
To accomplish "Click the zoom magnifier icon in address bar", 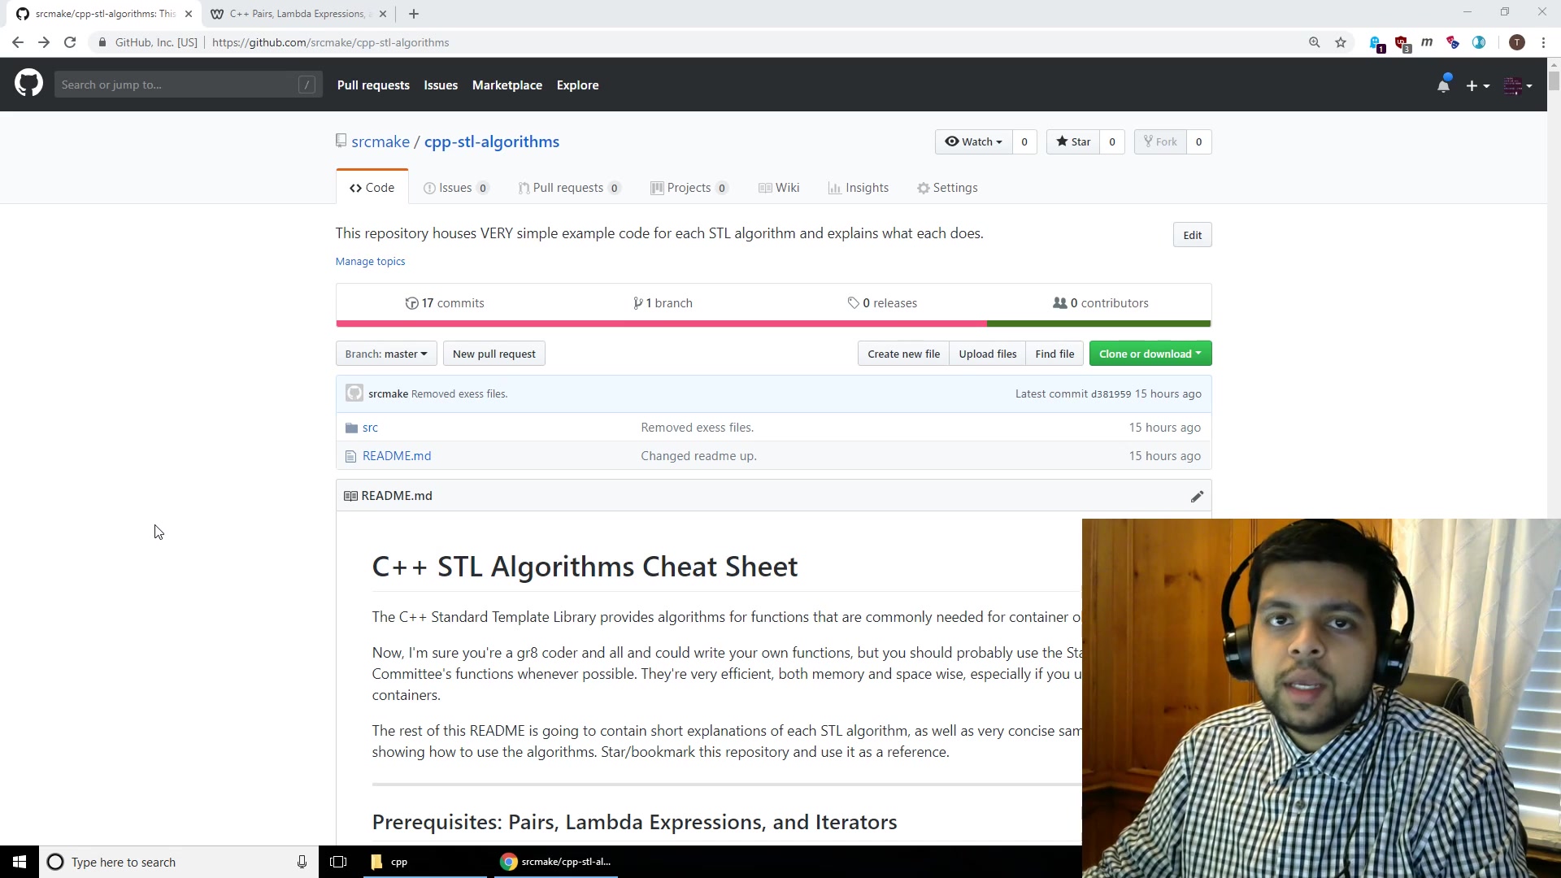I will coord(1315,42).
